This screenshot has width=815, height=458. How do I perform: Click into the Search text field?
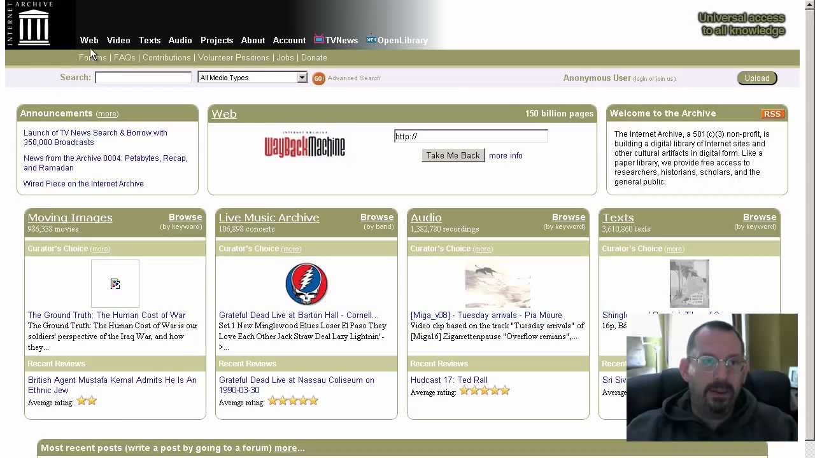tap(143, 78)
